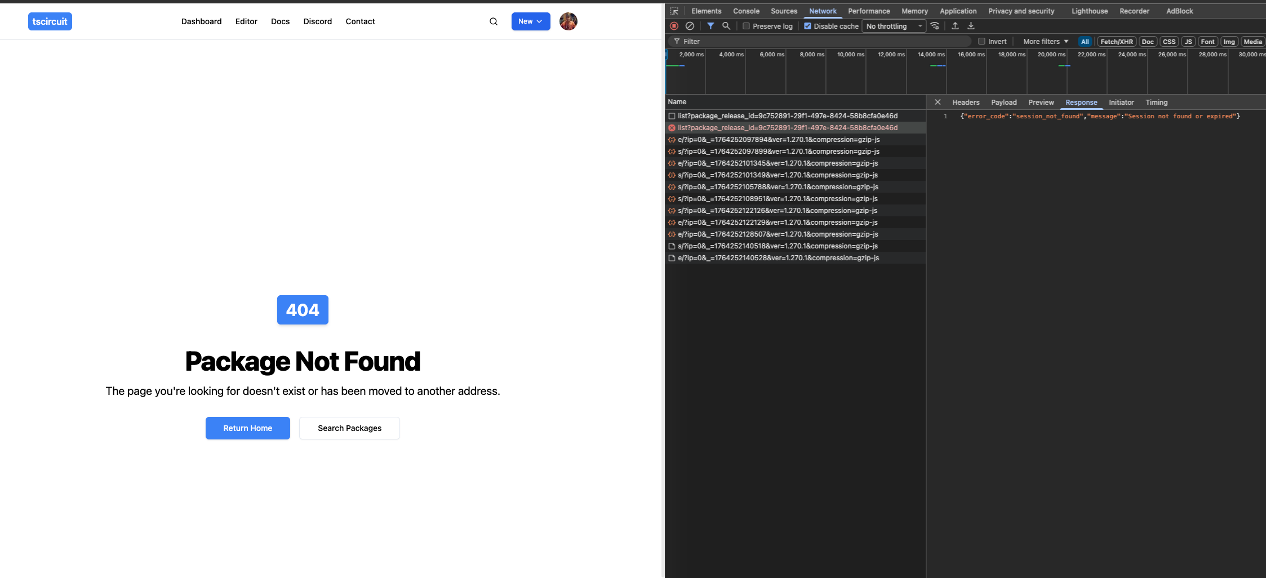Viewport: 1266px width, 578px height.
Task: Select request s/?ip=0&_=1764252101349
Action: point(796,175)
